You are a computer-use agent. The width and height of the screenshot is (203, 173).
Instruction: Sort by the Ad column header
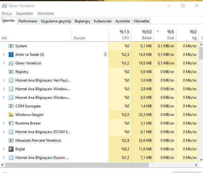coord(36,35)
